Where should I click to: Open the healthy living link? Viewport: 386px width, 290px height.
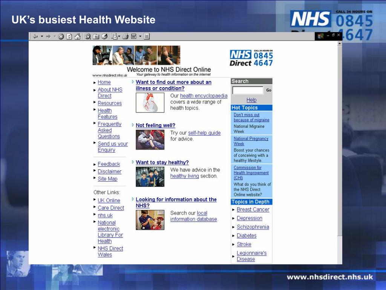185,176
